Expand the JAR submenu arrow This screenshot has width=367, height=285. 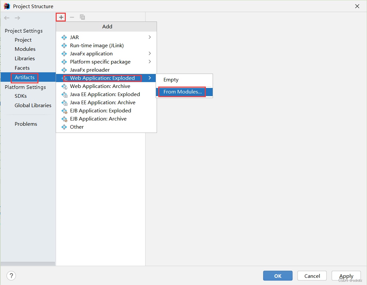[150, 37]
